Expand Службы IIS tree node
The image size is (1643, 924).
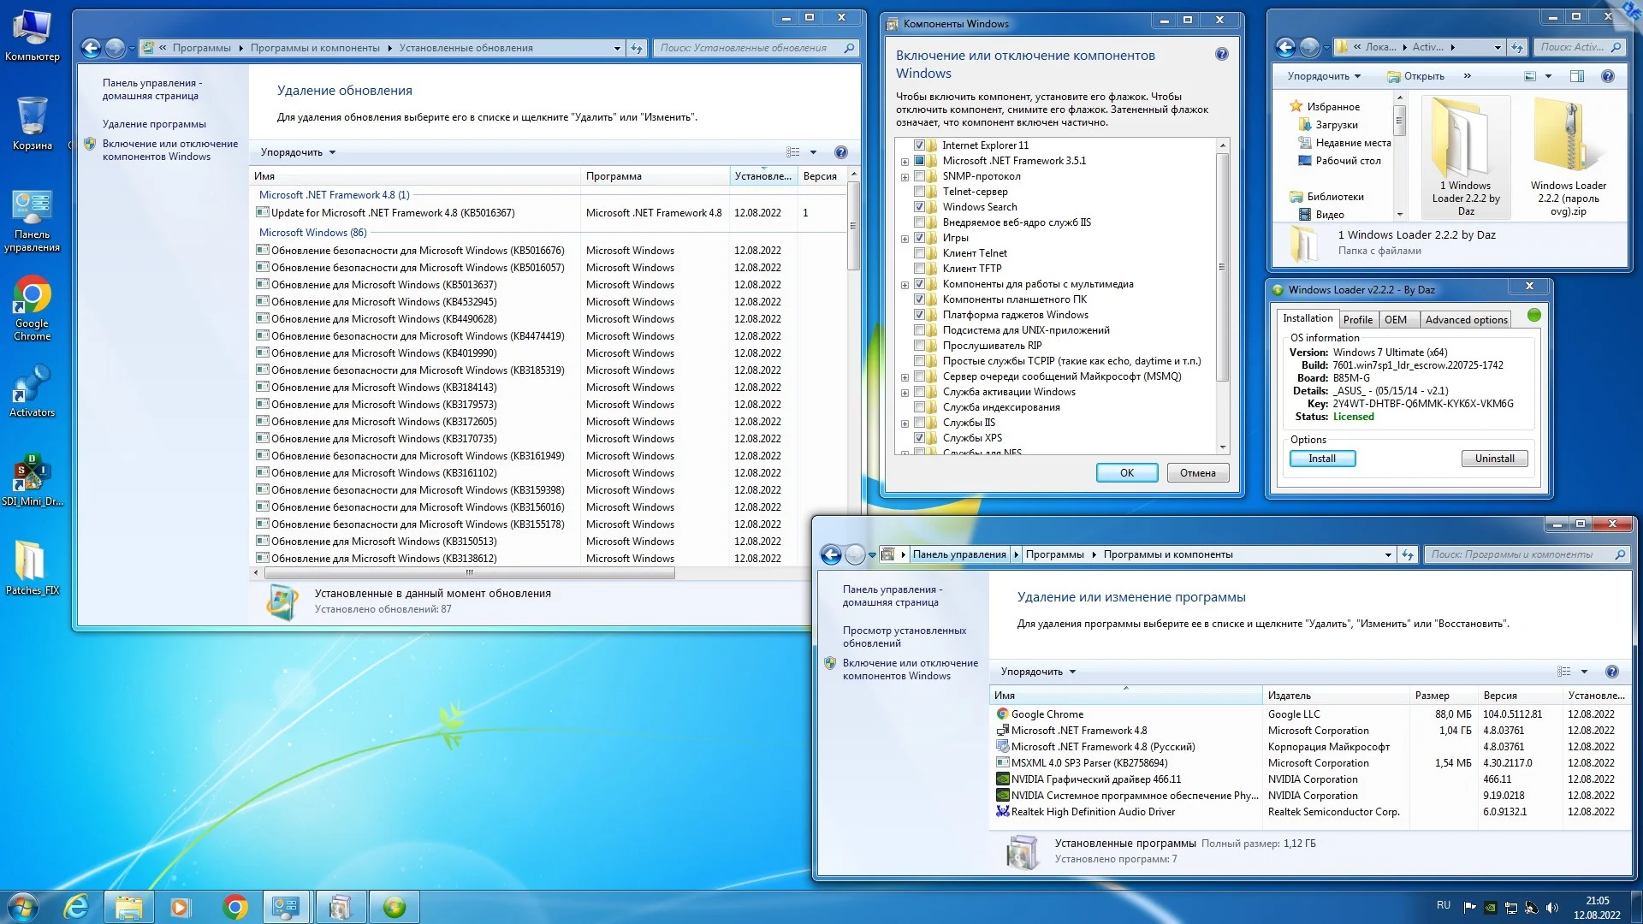(x=905, y=423)
